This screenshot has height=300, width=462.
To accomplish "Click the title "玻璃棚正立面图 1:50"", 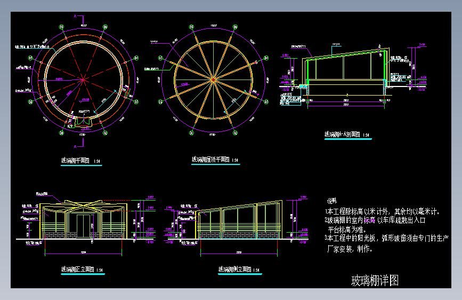I will click(x=82, y=270).
